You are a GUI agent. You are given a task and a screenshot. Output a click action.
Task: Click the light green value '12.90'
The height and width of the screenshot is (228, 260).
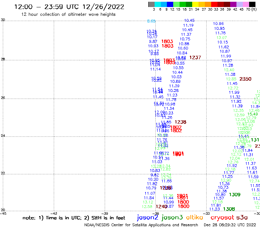click(226, 180)
